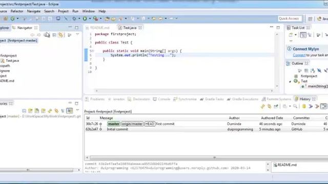Toggle Link with Selection in Git Repositories

56,111
